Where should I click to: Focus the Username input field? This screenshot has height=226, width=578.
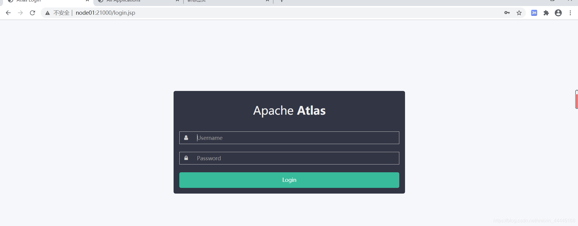point(289,138)
